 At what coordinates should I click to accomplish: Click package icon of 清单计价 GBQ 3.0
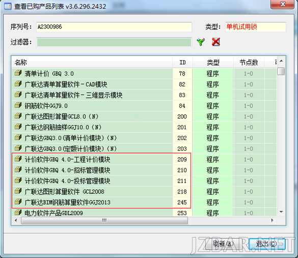[x=18, y=73]
